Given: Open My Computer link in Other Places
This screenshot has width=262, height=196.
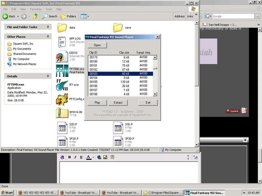Looking at the screenshot, I should click(21, 59).
